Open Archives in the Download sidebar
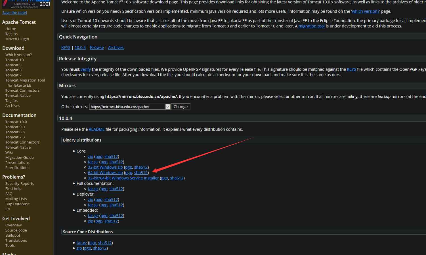Viewport: 426px width, 255px height. [13, 106]
